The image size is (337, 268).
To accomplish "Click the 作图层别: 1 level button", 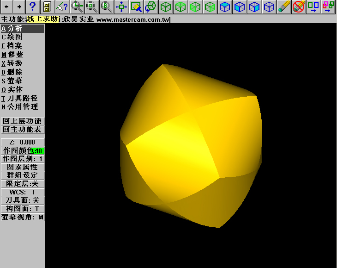I will (x=23, y=159).
